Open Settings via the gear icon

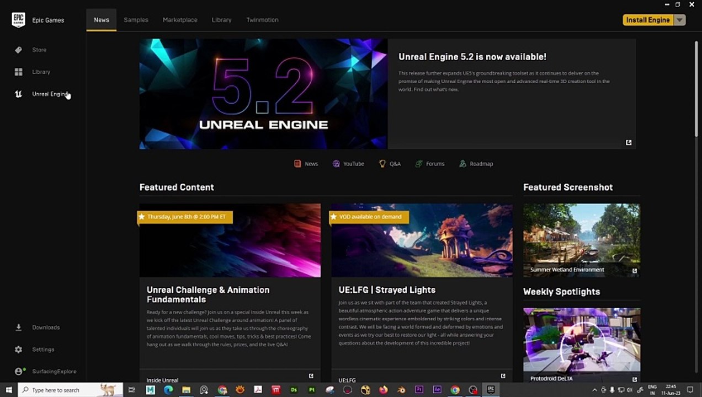tap(18, 349)
